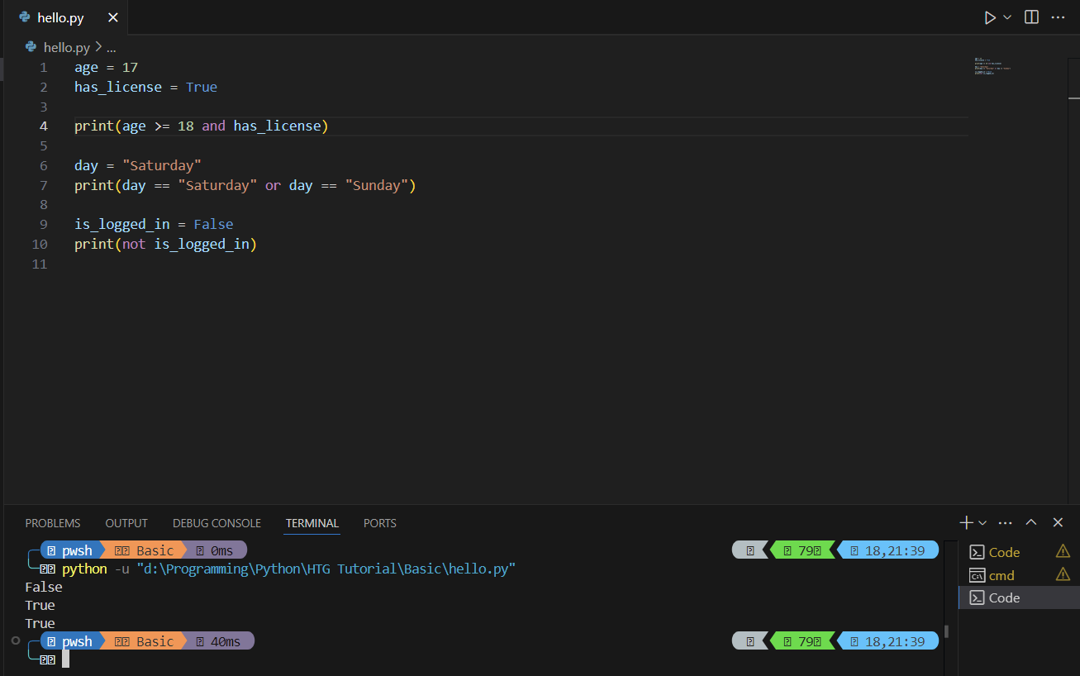Select the hello.py editor tab

(60, 17)
